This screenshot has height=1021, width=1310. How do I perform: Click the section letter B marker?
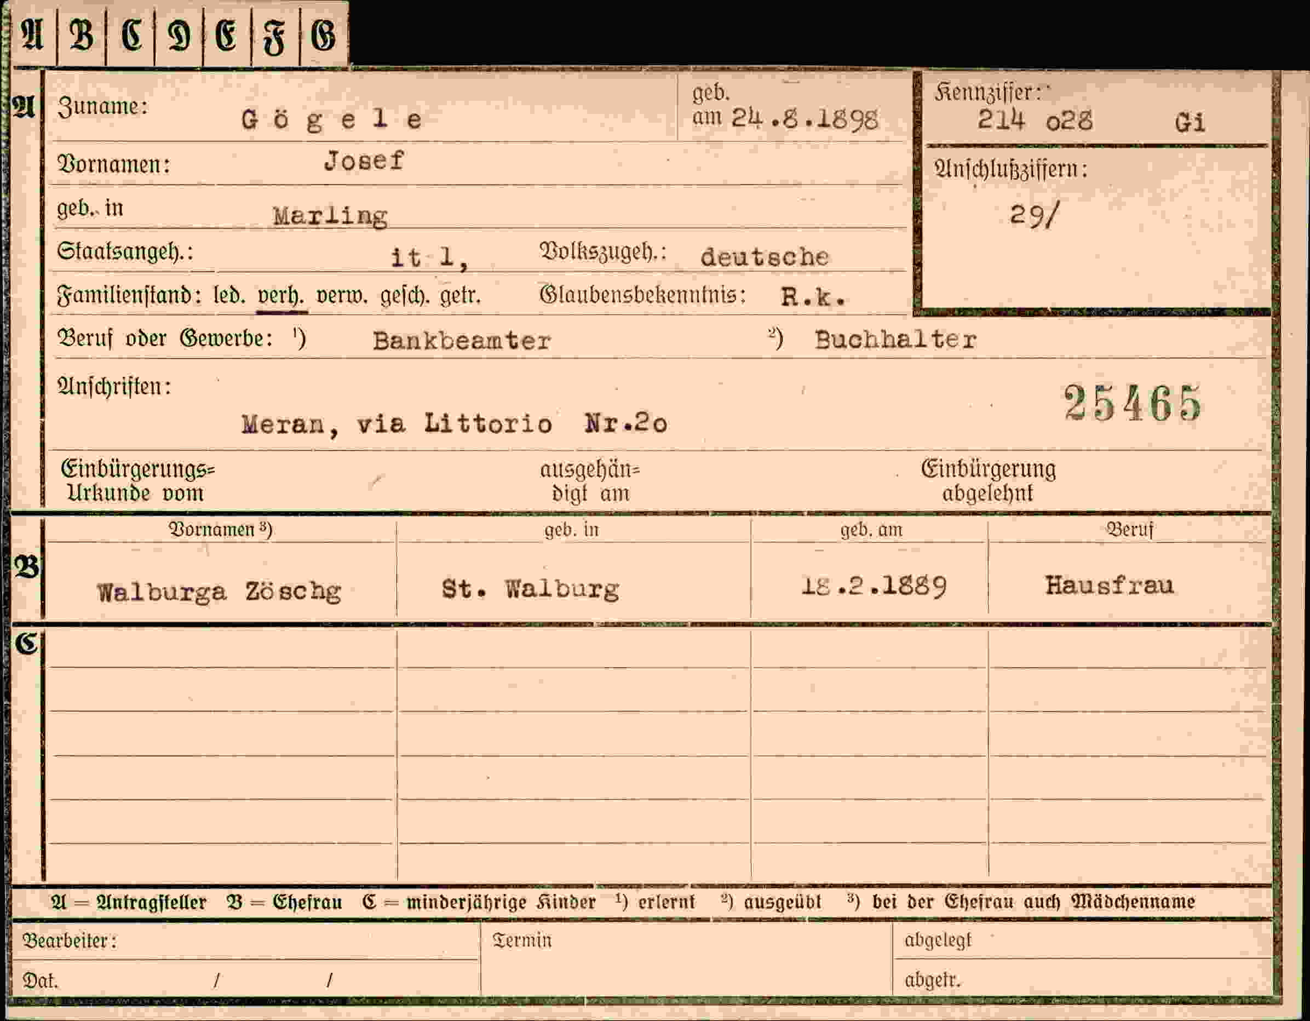(26, 566)
